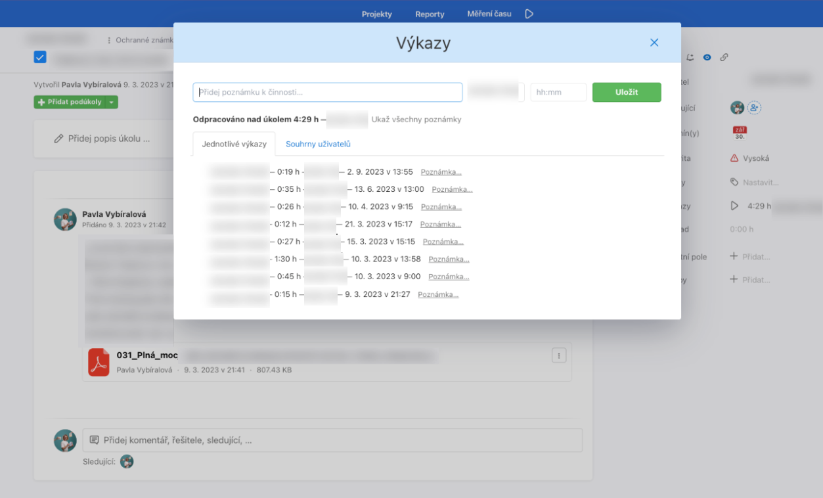Click the red PDF file icon
The height and width of the screenshot is (498, 823).
coord(99,363)
